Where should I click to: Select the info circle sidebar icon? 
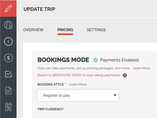(8, 41)
